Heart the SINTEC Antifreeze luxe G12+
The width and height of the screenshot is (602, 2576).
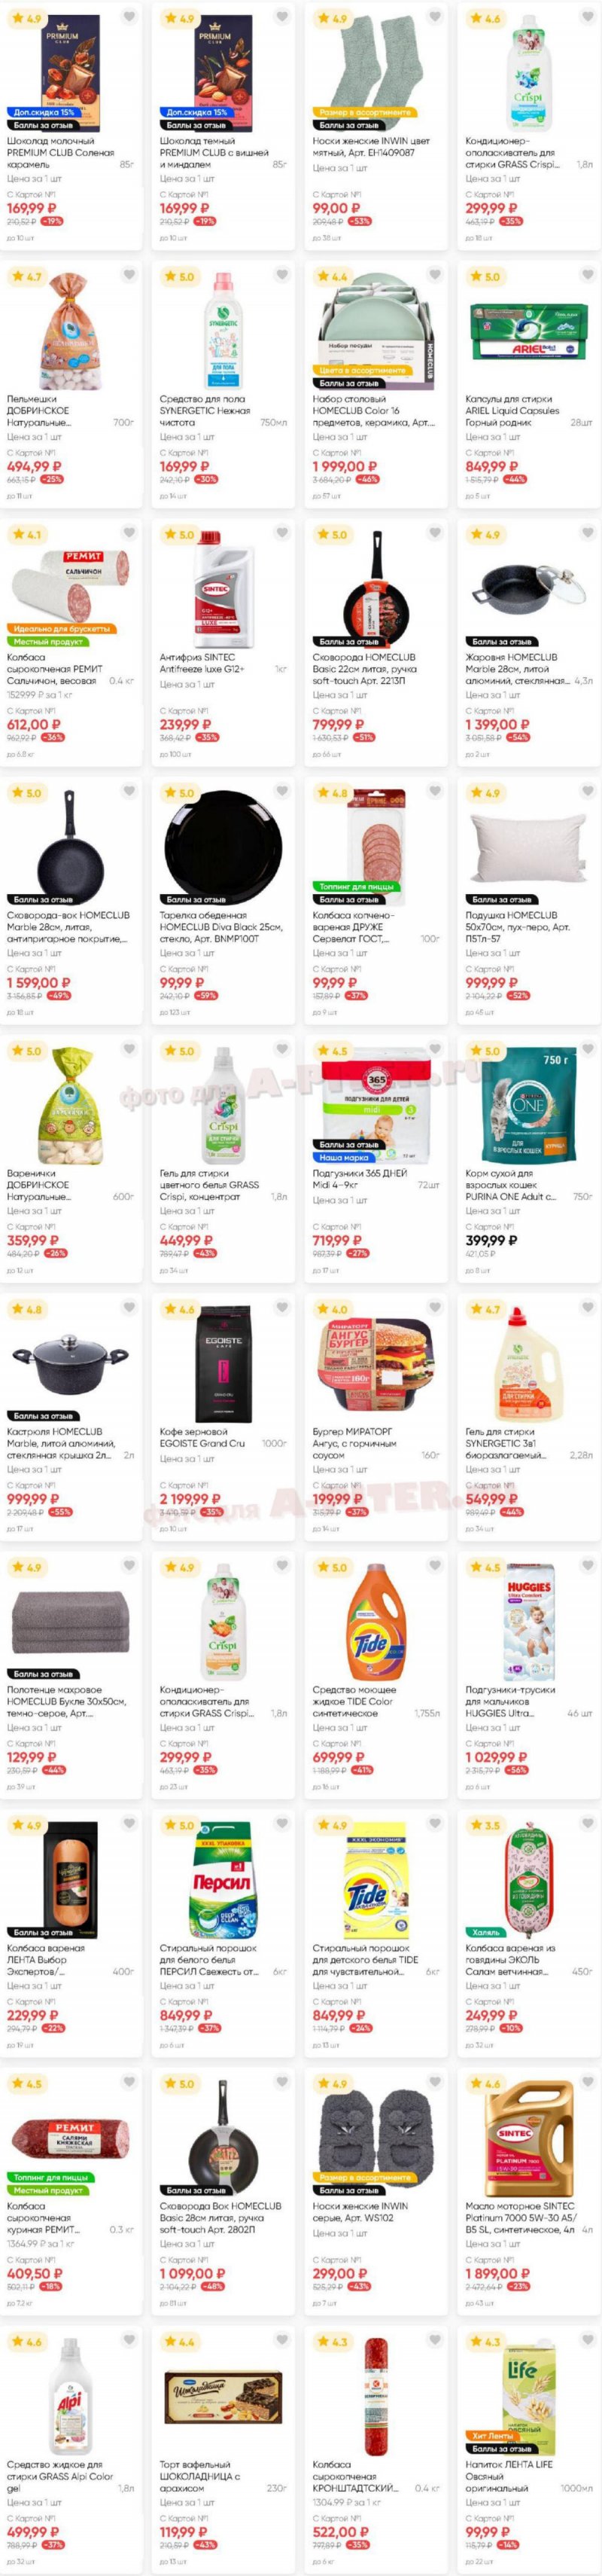[281, 533]
